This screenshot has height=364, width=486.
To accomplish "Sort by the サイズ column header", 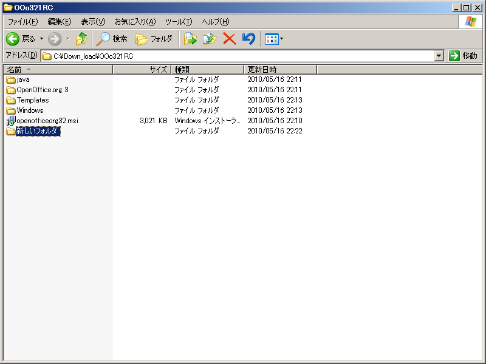I will click(142, 69).
